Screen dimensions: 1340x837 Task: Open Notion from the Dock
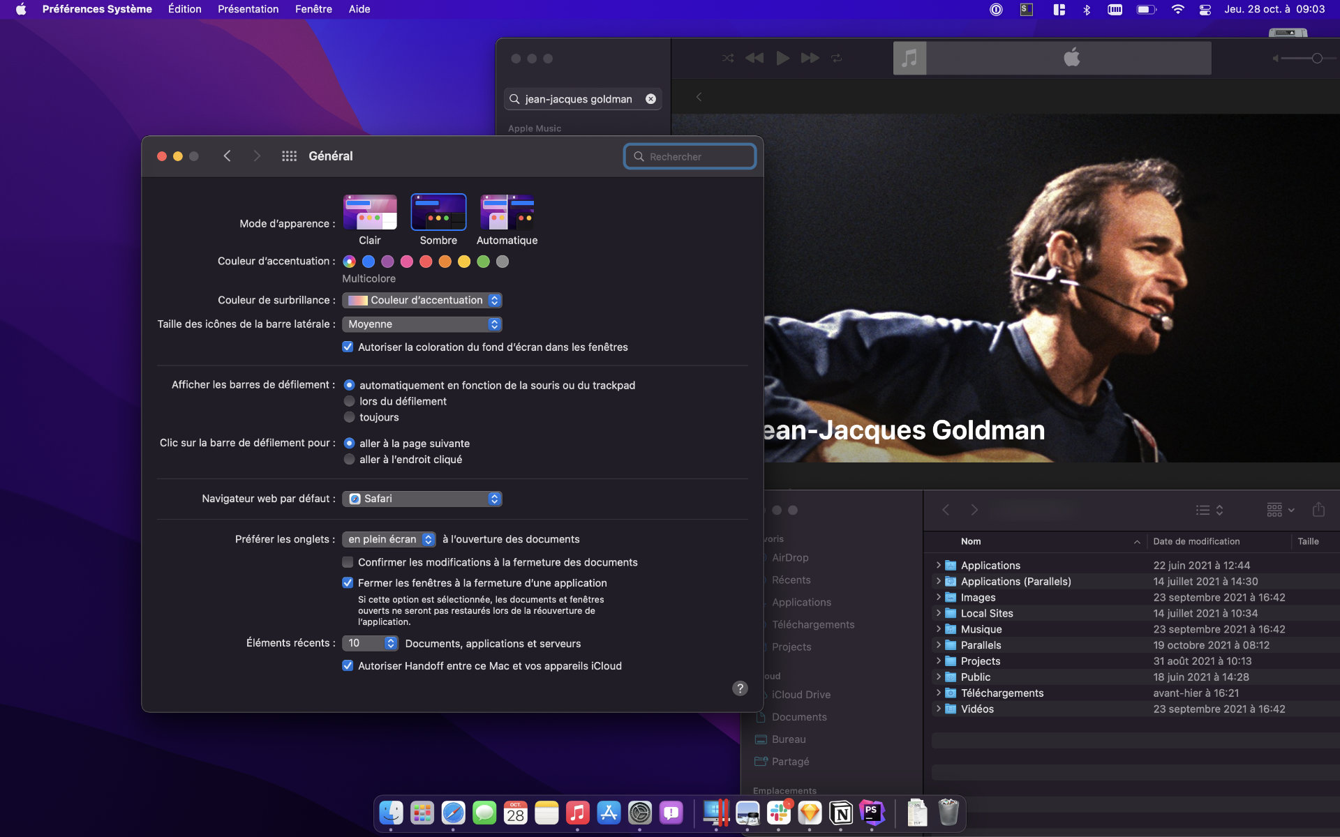coord(841,813)
